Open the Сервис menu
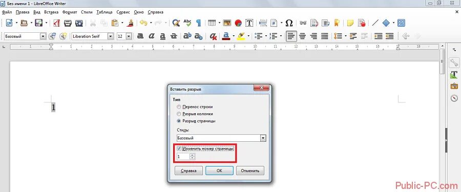 [123, 12]
